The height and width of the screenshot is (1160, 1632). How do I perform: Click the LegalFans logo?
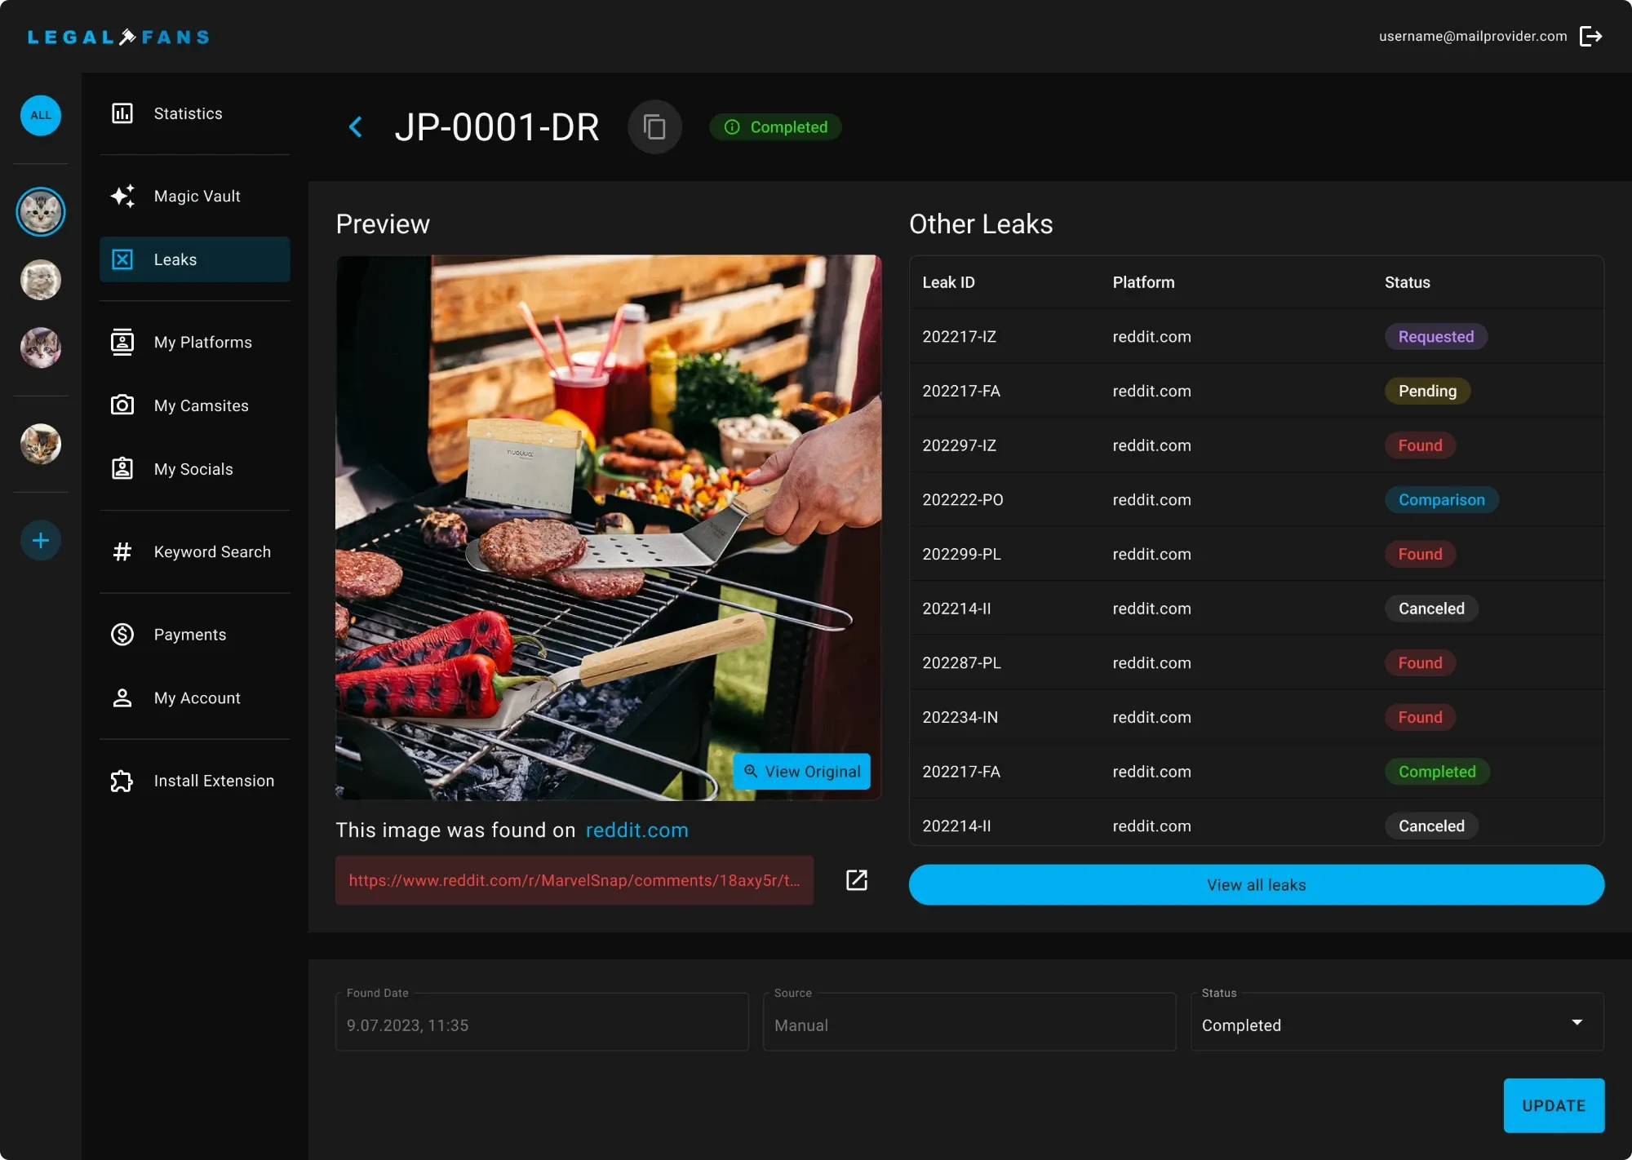119,37
